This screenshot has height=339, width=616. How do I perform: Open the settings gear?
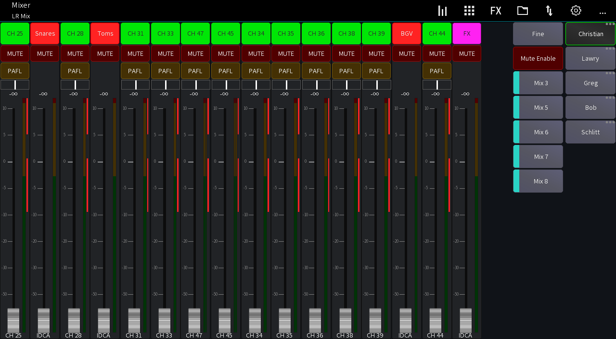(x=576, y=10)
